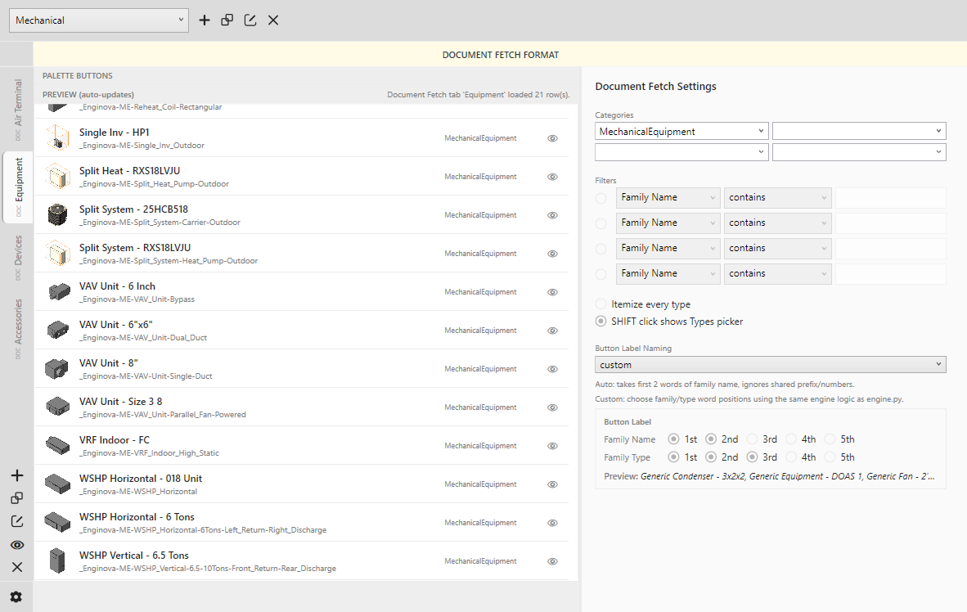967x612 pixels.
Task: Enable the Itemize every type option
Action: pos(600,303)
